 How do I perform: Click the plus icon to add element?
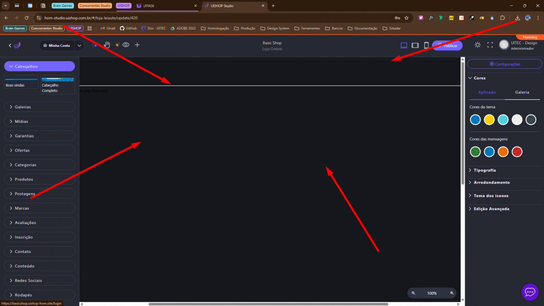(x=137, y=45)
